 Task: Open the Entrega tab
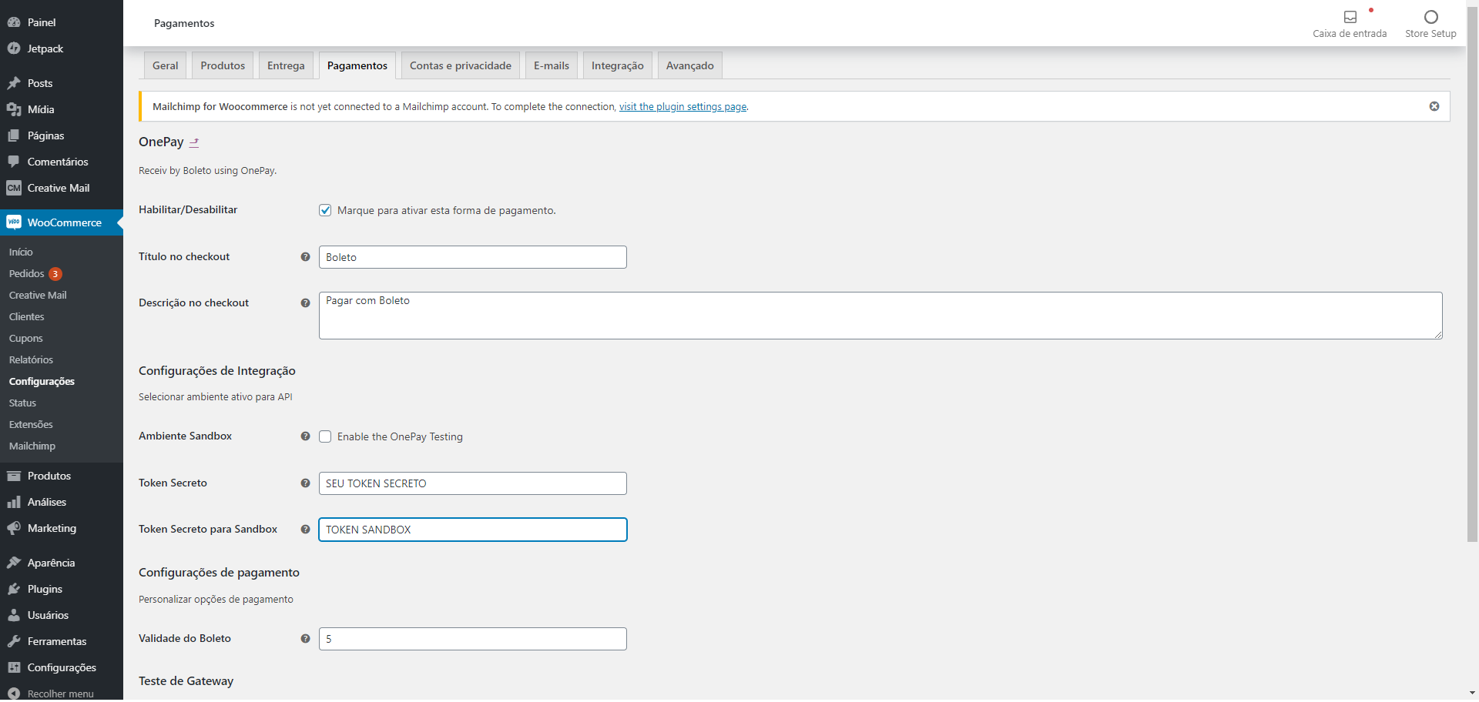click(x=286, y=65)
